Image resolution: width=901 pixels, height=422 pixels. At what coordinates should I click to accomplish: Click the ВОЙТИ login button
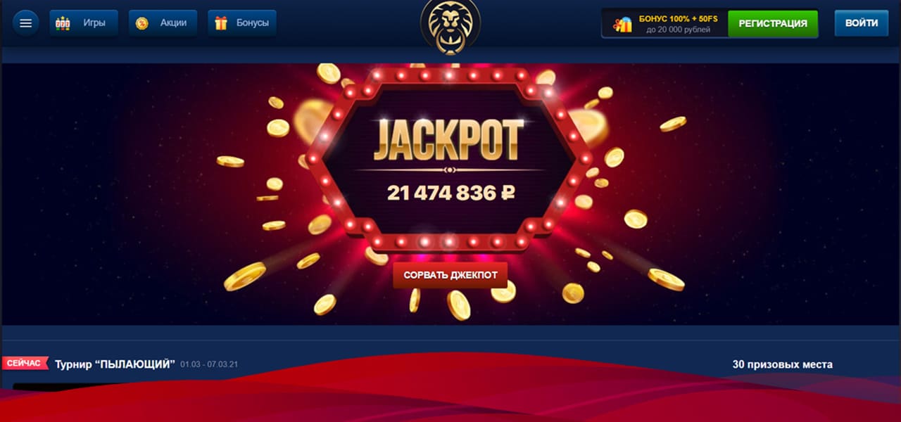pyautogui.click(x=862, y=23)
